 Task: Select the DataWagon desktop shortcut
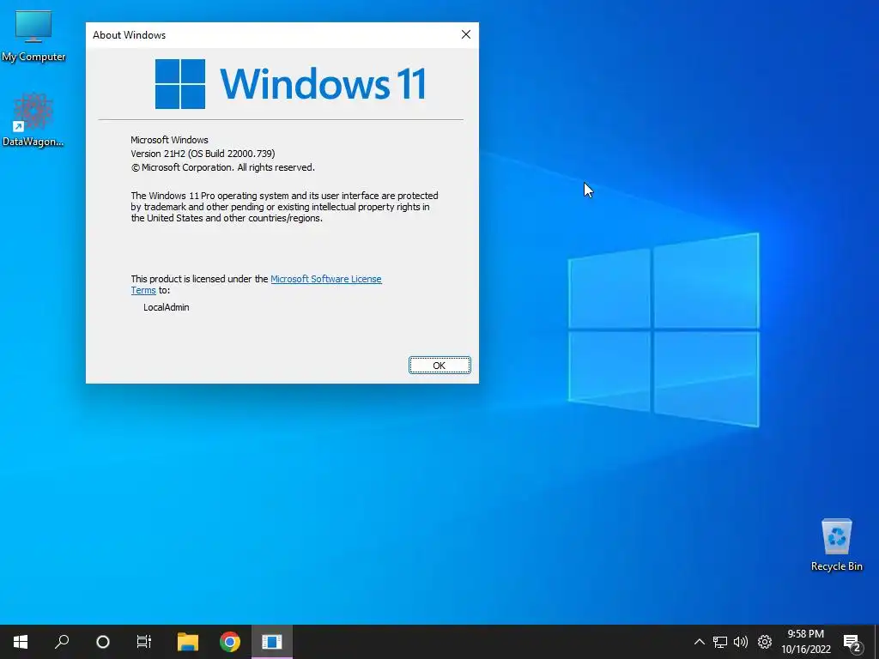point(33,120)
